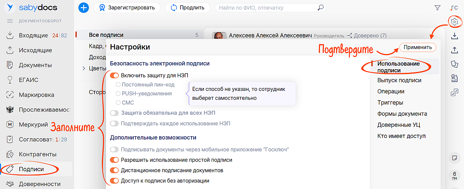This screenshot has width=464, height=189.
Task: Disable 'Дистанционное подписание документов' toggle
Action: pyautogui.click(x=114, y=170)
